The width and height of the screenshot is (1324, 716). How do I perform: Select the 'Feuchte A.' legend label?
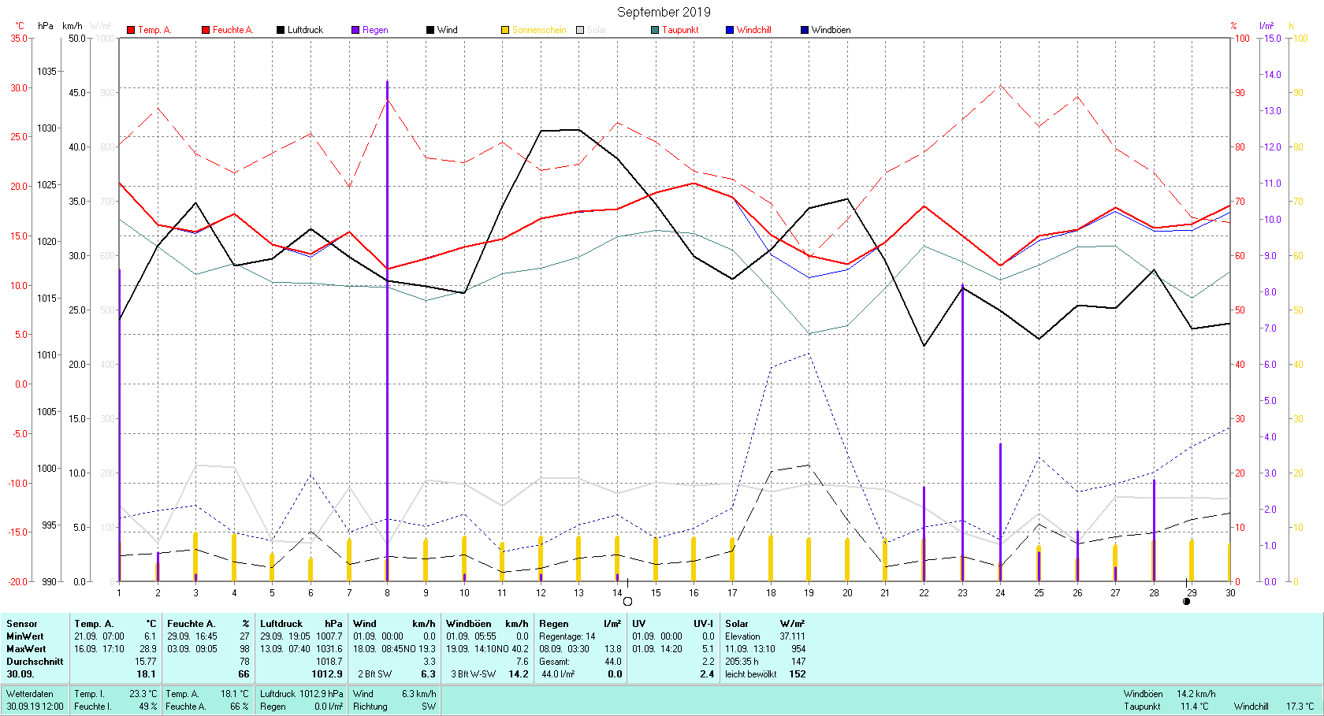coord(232,30)
